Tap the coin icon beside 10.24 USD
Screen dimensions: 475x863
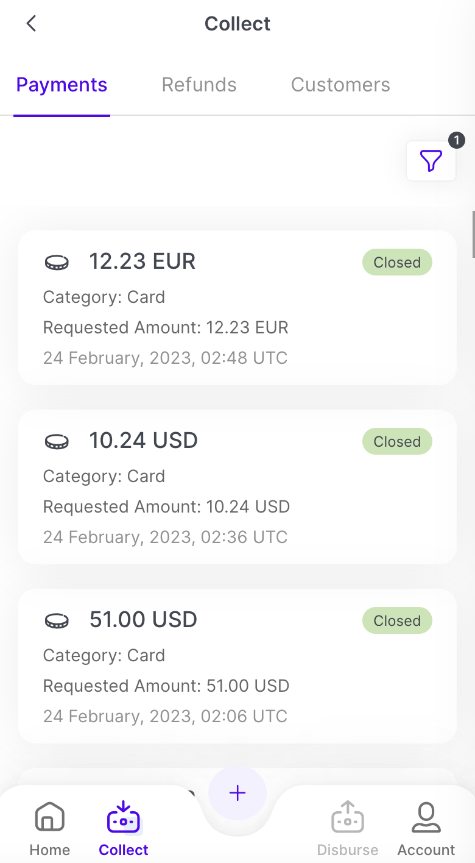click(x=57, y=442)
